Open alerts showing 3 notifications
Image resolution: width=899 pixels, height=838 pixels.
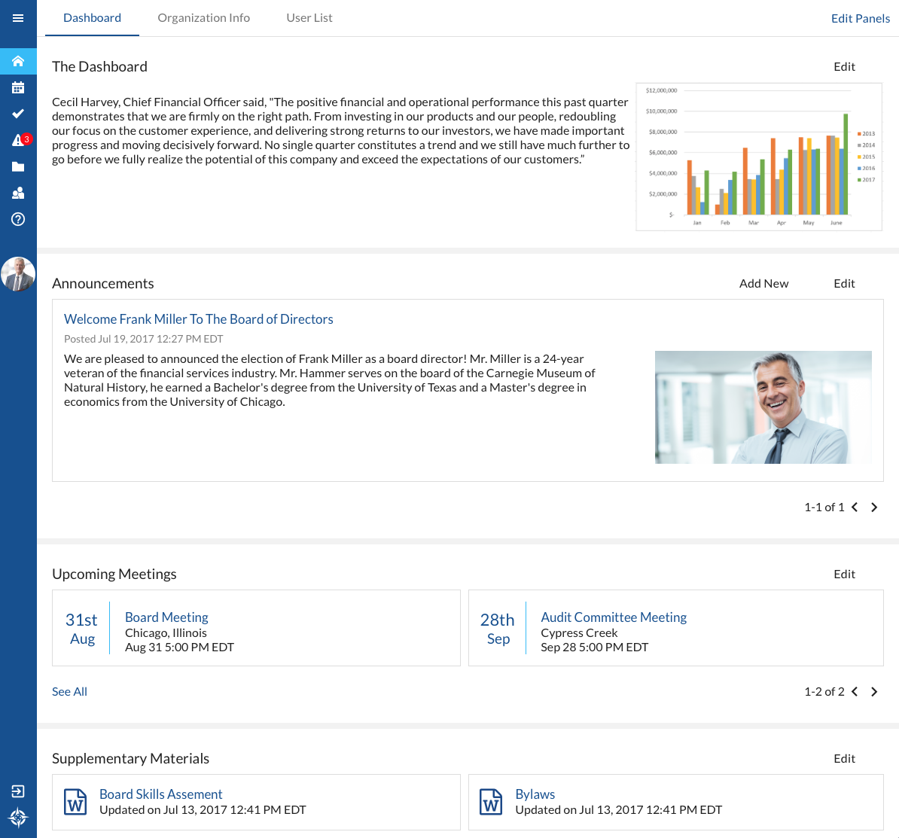coord(18,140)
